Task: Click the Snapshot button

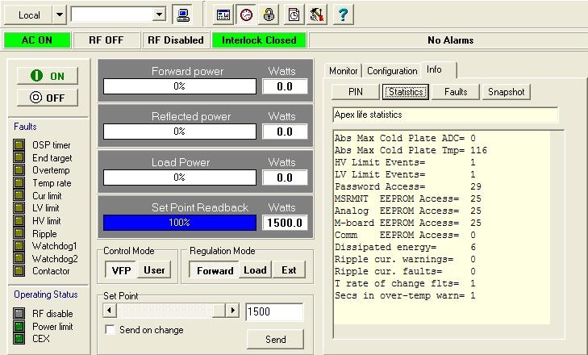Action: coord(506,92)
